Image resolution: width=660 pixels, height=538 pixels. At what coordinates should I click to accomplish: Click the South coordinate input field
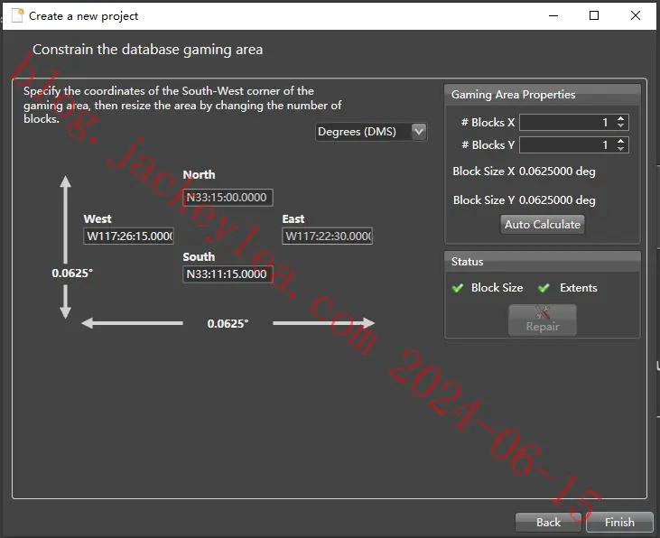click(228, 274)
